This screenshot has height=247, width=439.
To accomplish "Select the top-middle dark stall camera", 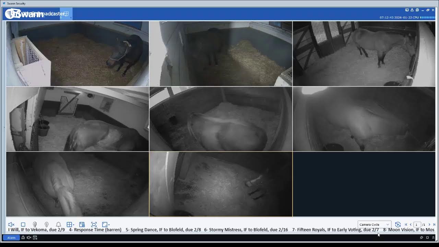I will tap(221, 54).
